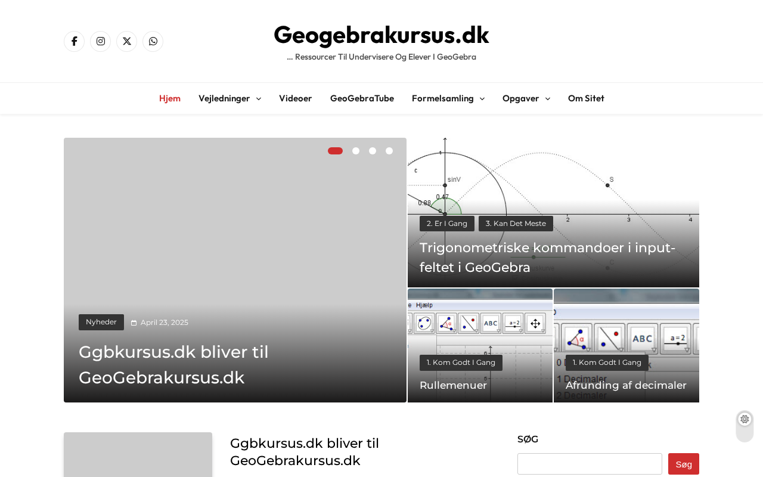Click the calendar icon beside April 23, 2025
The image size is (763, 477).
coord(134,323)
